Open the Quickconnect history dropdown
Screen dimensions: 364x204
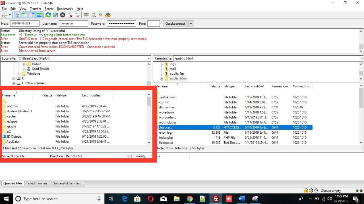coord(191,24)
